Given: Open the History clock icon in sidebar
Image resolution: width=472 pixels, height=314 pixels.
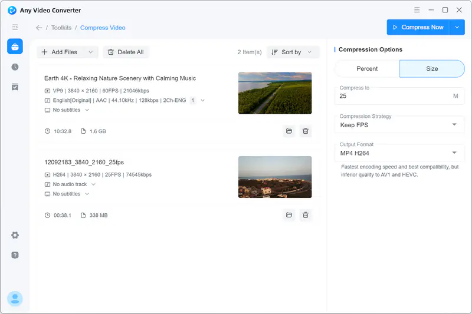Looking at the screenshot, I should (x=15, y=67).
